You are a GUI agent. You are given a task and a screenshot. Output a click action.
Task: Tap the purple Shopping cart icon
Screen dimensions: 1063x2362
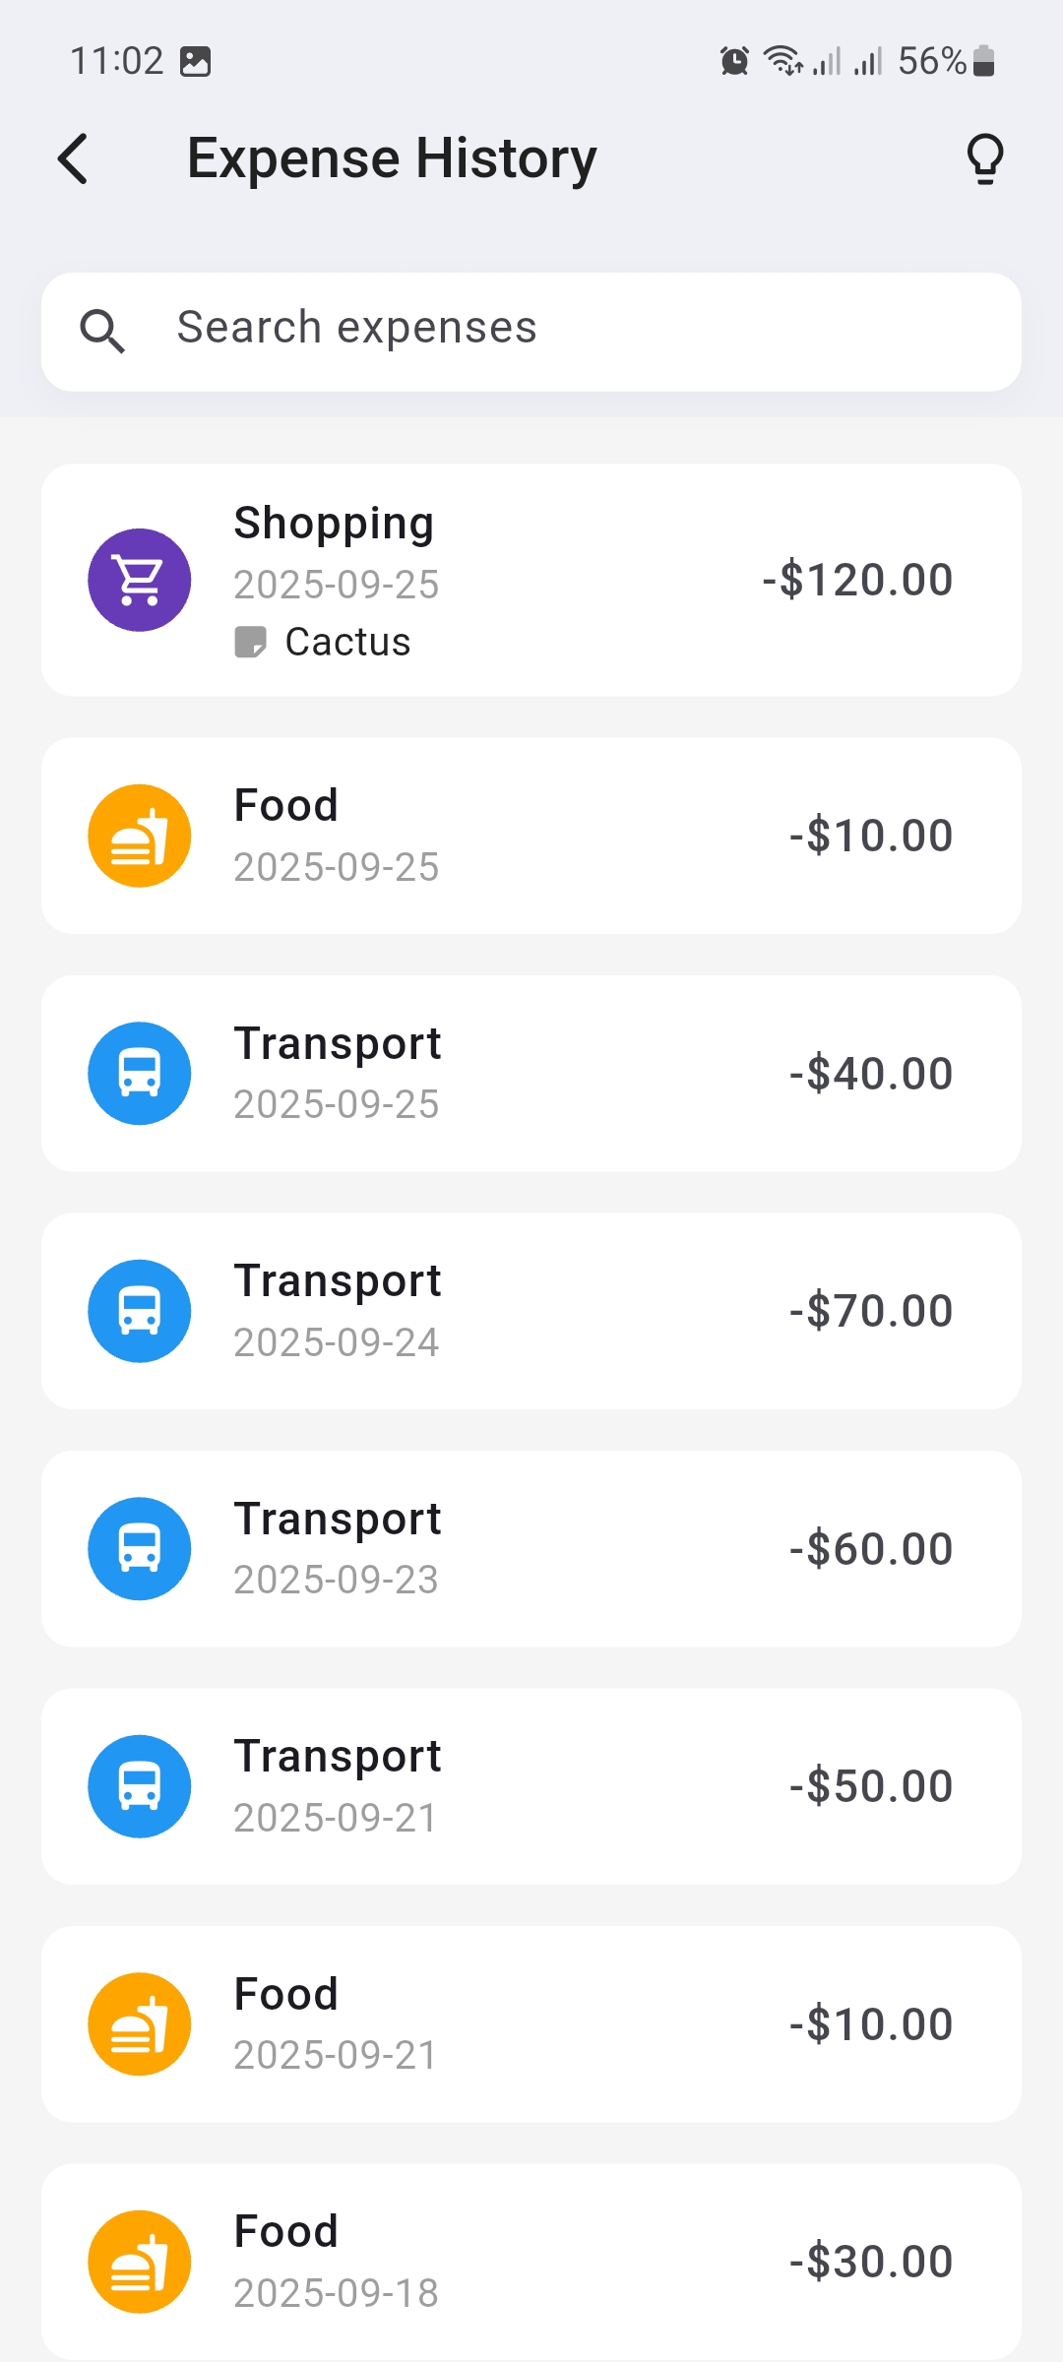pos(140,580)
